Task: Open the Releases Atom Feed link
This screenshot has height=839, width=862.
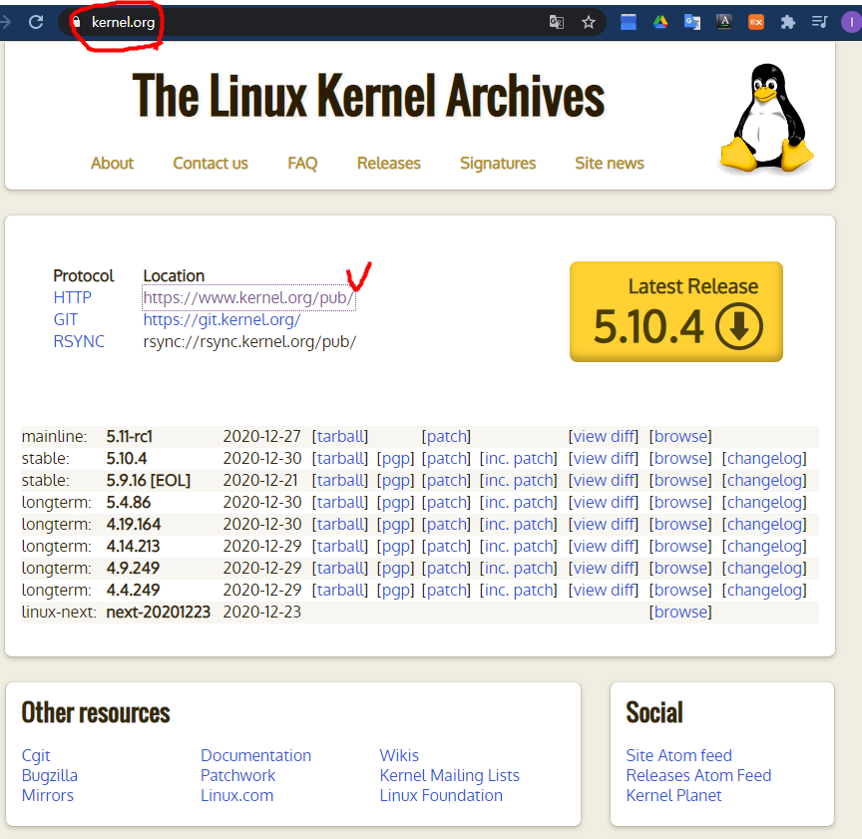Action: [x=698, y=775]
